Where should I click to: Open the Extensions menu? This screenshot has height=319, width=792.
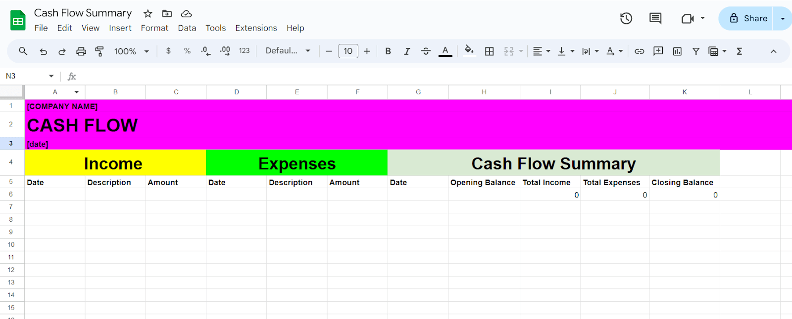click(x=256, y=28)
